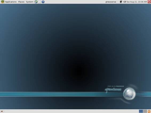Click the blank space on top panel
151x113 pixels.
click(x=75, y=2)
